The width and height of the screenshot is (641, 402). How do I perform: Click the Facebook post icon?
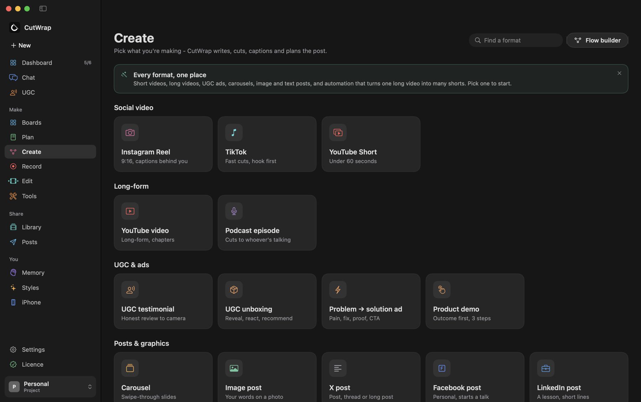pos(442,368)
